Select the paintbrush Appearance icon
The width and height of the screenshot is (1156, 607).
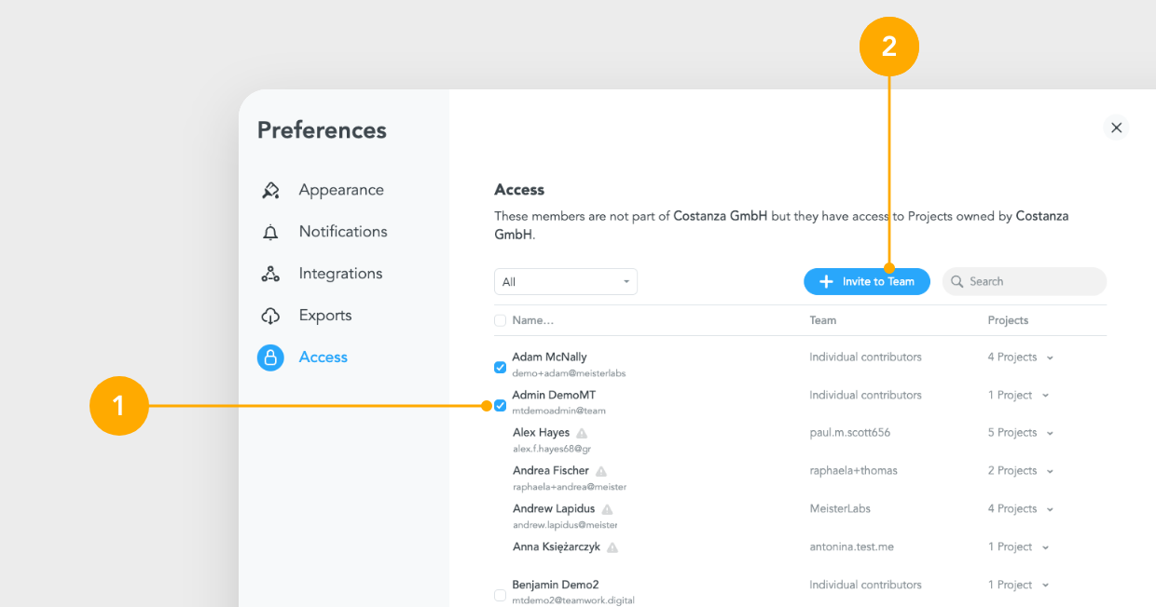pyautogui.click(x=270, y=190)
